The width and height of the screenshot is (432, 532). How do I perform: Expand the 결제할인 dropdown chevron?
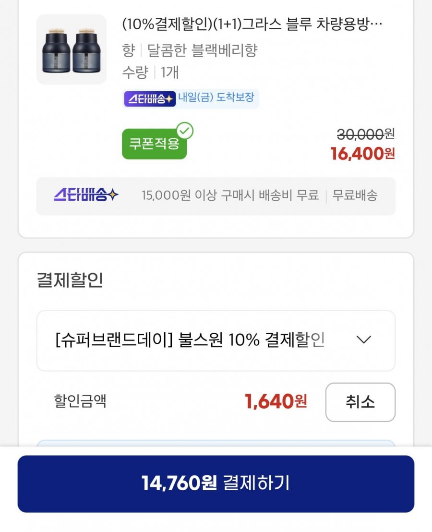(x=364, y=340)
